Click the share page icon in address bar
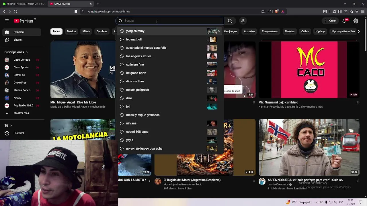Viewport: 367px width, 206px height. click(x=270, y=11)
